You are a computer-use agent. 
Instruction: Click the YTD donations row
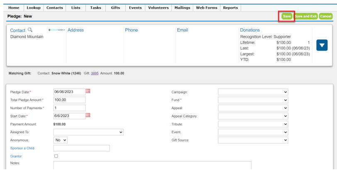pyautogui.click(x=266, y=60)
